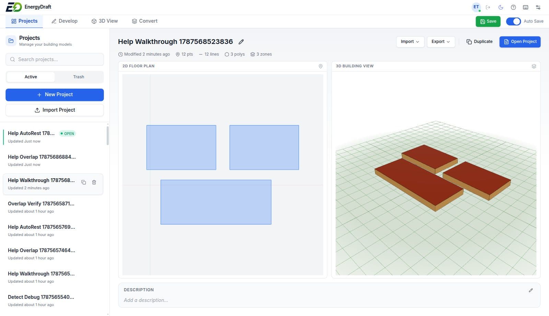
Task: Select Detect Debug 1787565540 project
Action: [53, 301]
